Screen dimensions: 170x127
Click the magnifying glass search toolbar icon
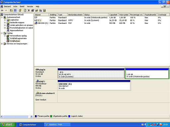click(41, 11)
